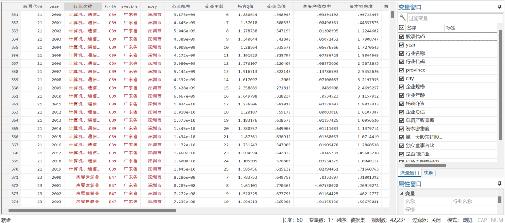Uncheck the city variable checkbox

point(401,78)
